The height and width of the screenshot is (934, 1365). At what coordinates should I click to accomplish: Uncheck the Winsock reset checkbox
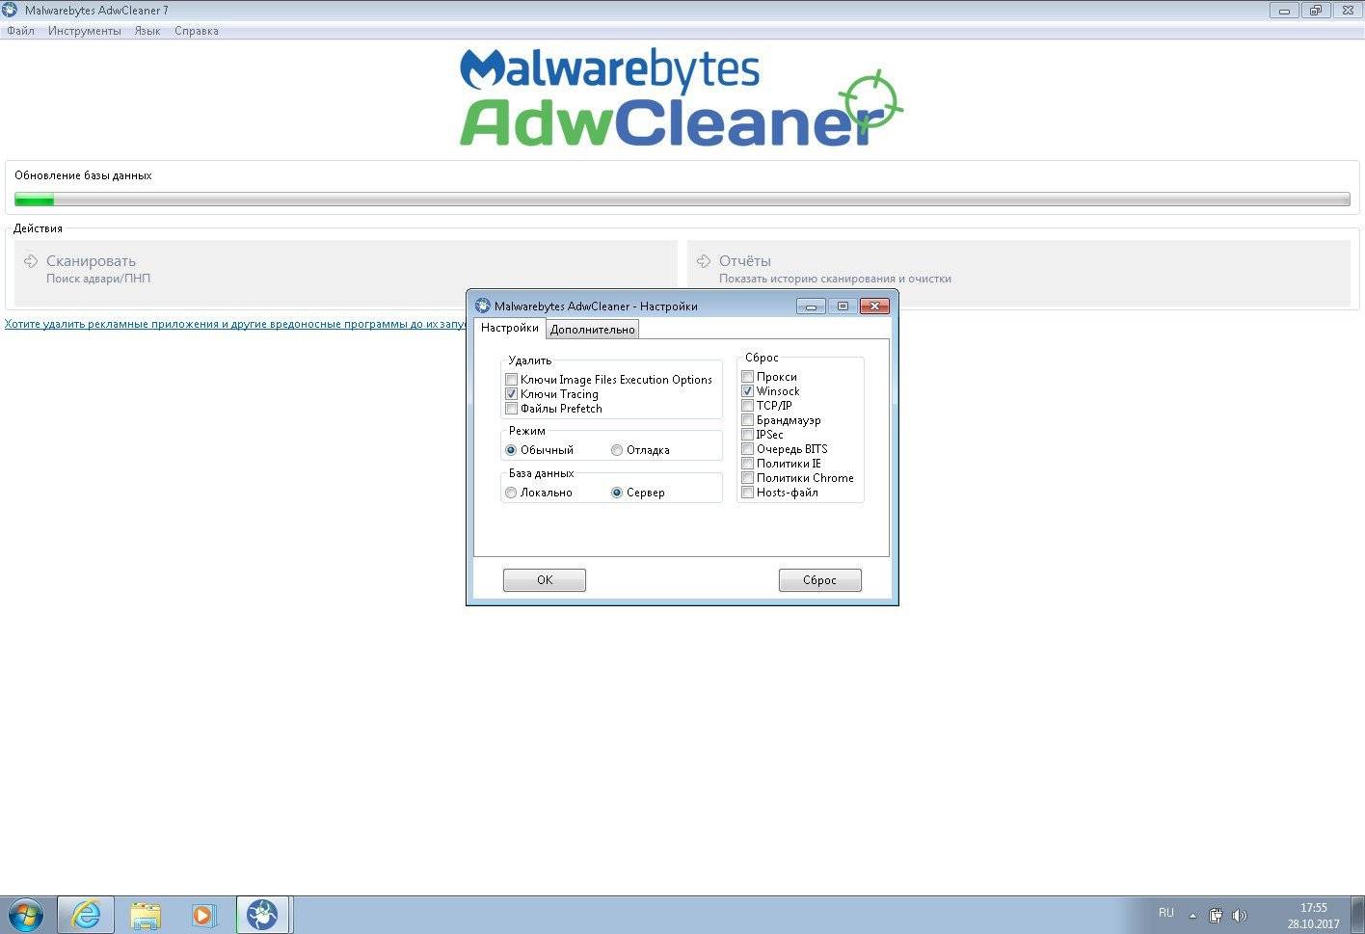747,391
